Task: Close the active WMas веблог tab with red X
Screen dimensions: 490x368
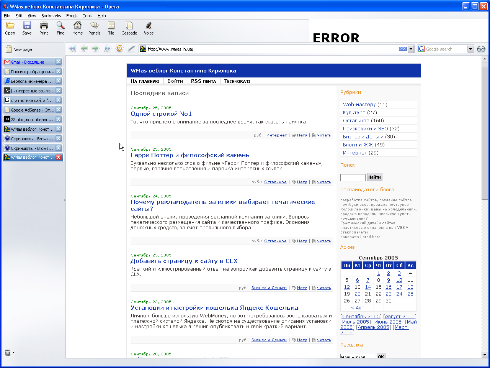Action: (59, 157)
